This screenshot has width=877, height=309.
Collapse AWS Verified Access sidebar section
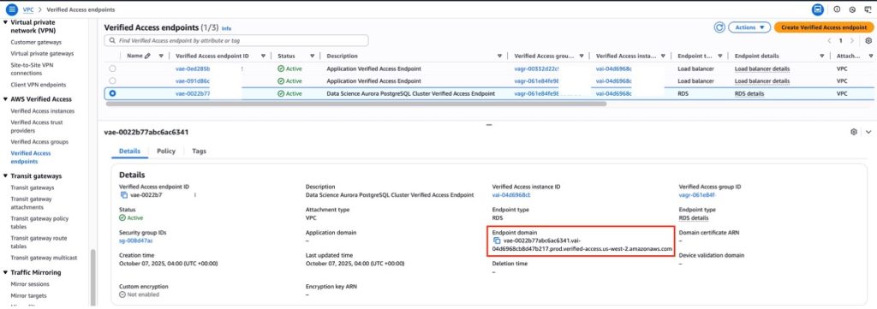pos(6,99)
